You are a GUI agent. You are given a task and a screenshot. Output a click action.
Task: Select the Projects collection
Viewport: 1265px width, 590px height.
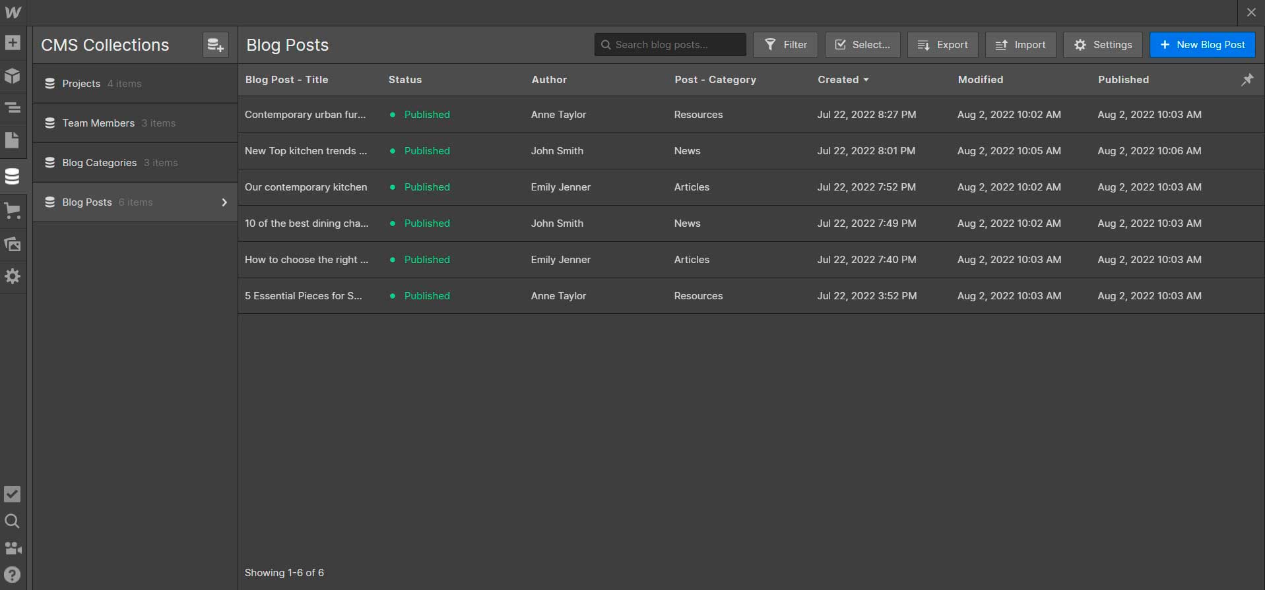[x=81, y=84]
